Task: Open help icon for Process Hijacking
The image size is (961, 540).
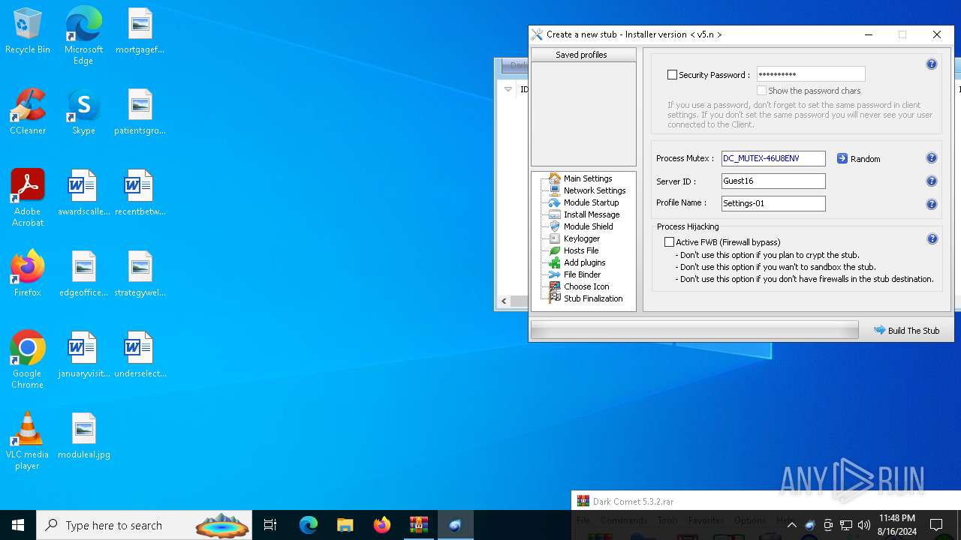Action: click(932, 239)
